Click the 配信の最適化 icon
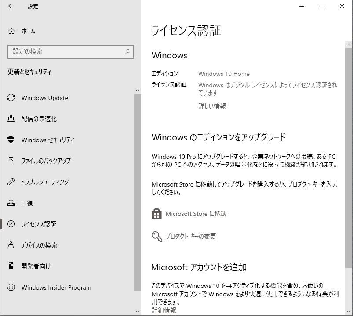Screen dimensions: 353x316 pyautogui.click(x=11, y=118)
